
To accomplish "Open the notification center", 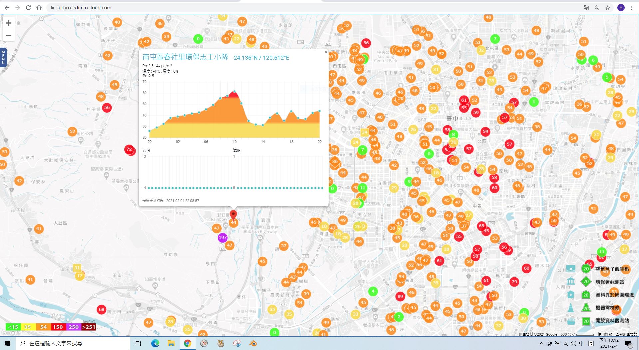I will (x=629, y=344).
